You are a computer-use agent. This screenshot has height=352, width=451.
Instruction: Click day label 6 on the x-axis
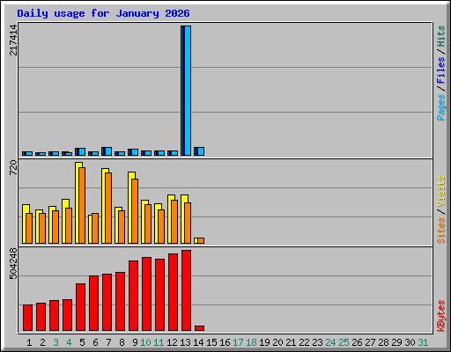coord(95,342)
